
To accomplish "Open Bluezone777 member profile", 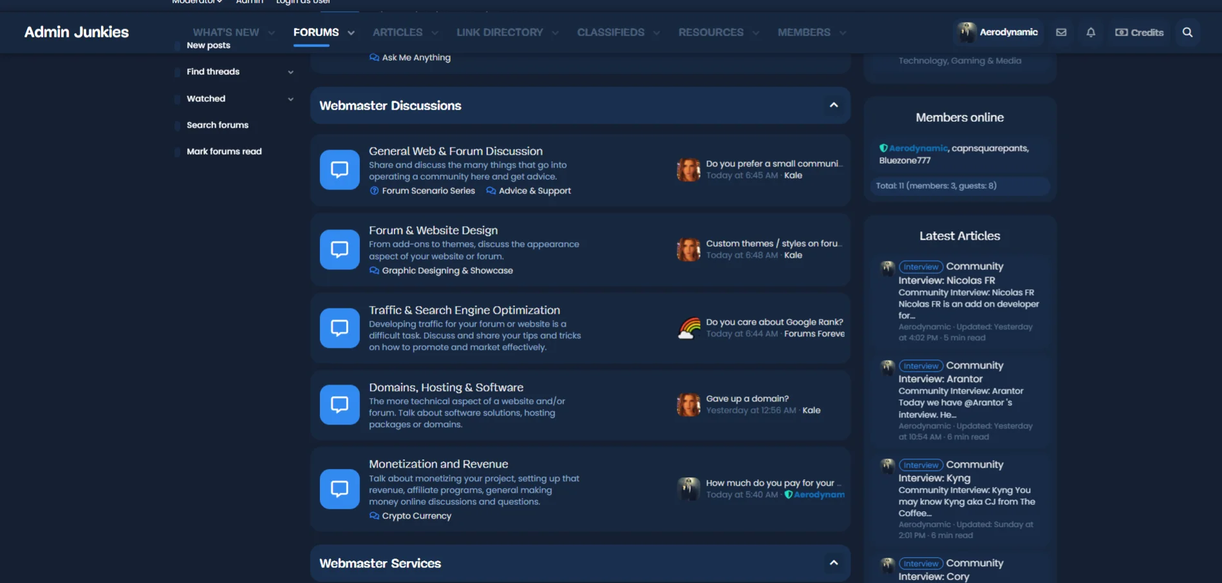I will point(905,160).
